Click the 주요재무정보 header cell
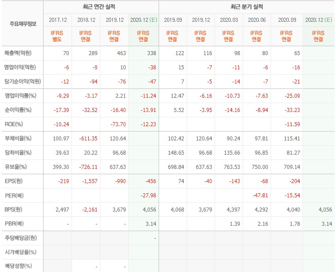335x272 pixels. click(x=23, y=24)
